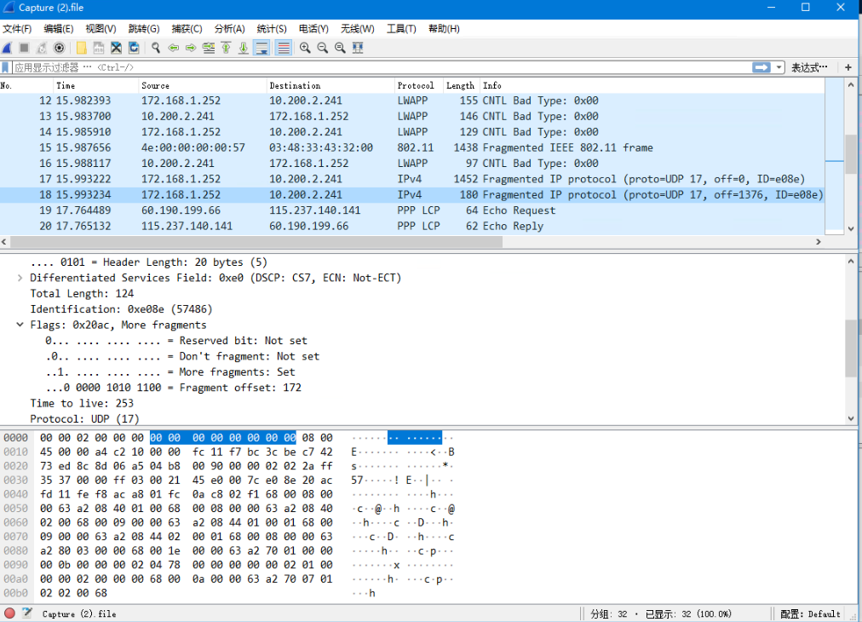Screen dimensions: 862x622
Task: Expand Differentiated Services Field tree item
Action: pos(20,278)
